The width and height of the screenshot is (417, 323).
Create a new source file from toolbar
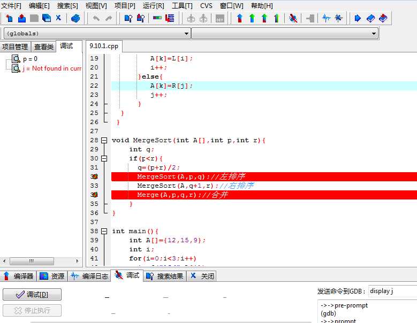coord(9,18)
